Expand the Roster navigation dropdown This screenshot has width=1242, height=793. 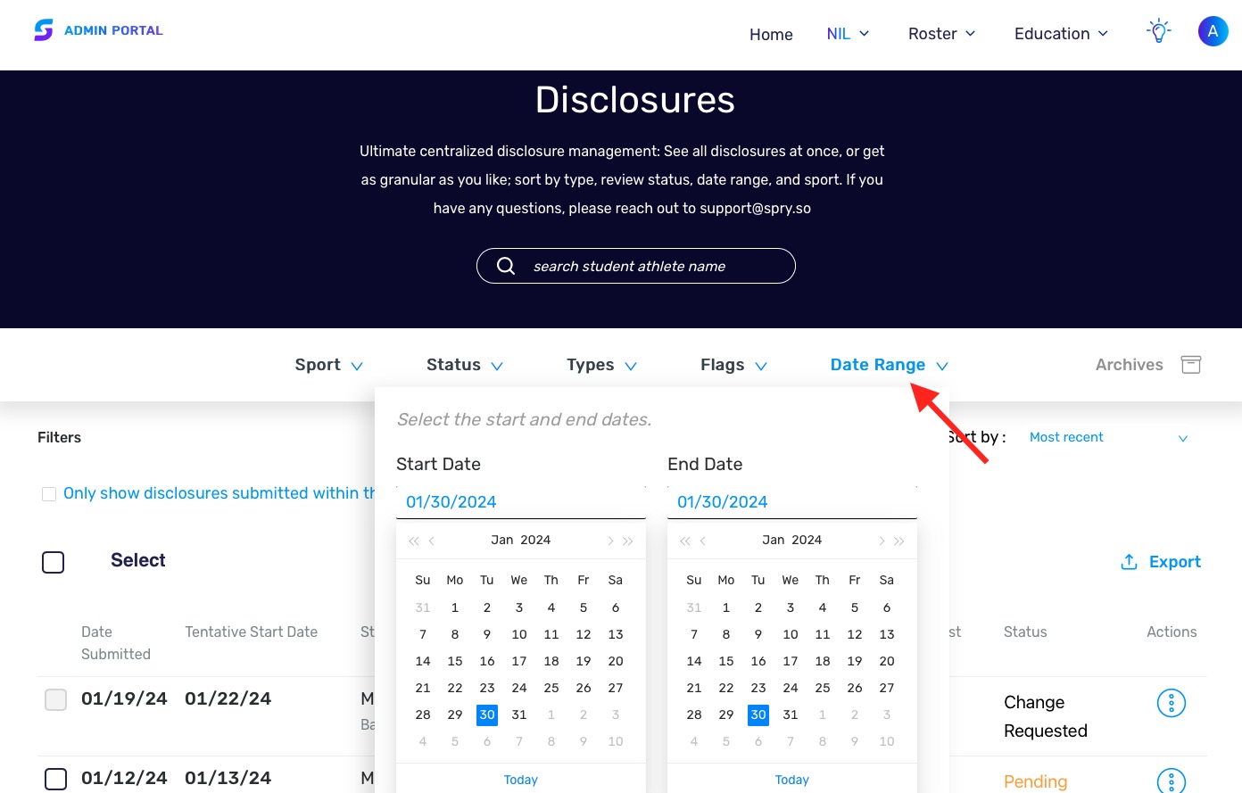(x=942, y=34)
